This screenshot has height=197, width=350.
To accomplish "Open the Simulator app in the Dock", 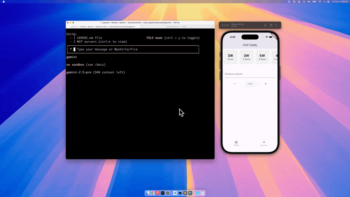I will pyautogui.click(x=180, y=193).
